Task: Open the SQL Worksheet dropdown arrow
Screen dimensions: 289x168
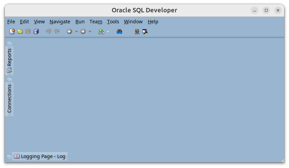Action: pos(108,32)
